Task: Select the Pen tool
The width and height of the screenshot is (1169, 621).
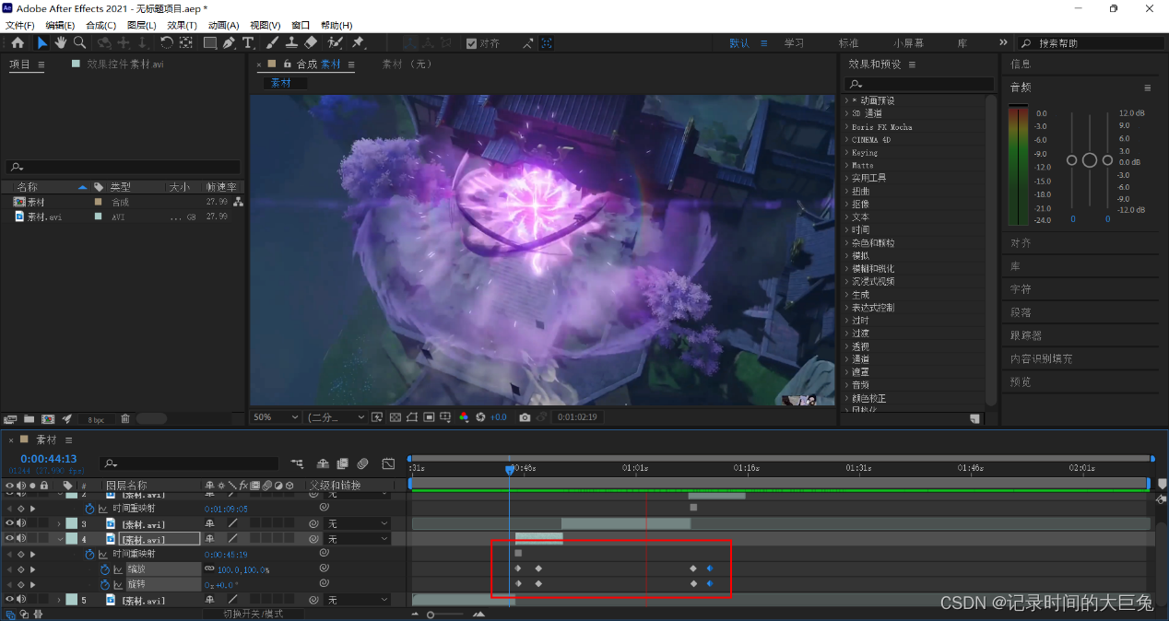Action: point(229,42)
